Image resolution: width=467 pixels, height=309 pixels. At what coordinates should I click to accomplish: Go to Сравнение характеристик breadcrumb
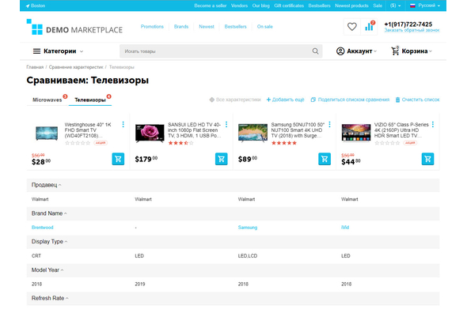[76, 67]
